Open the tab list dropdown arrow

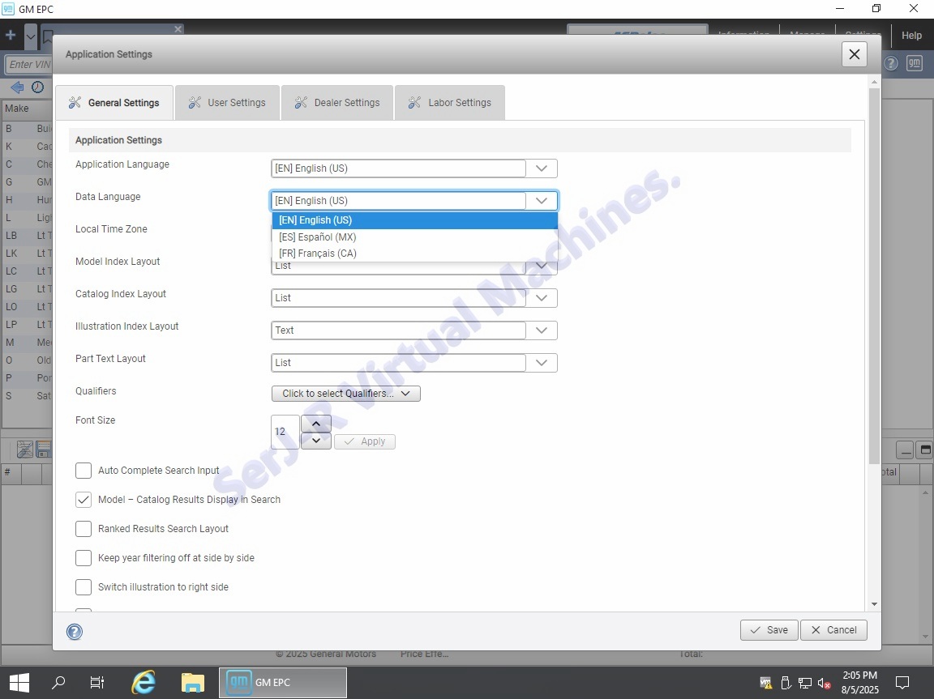30,36
